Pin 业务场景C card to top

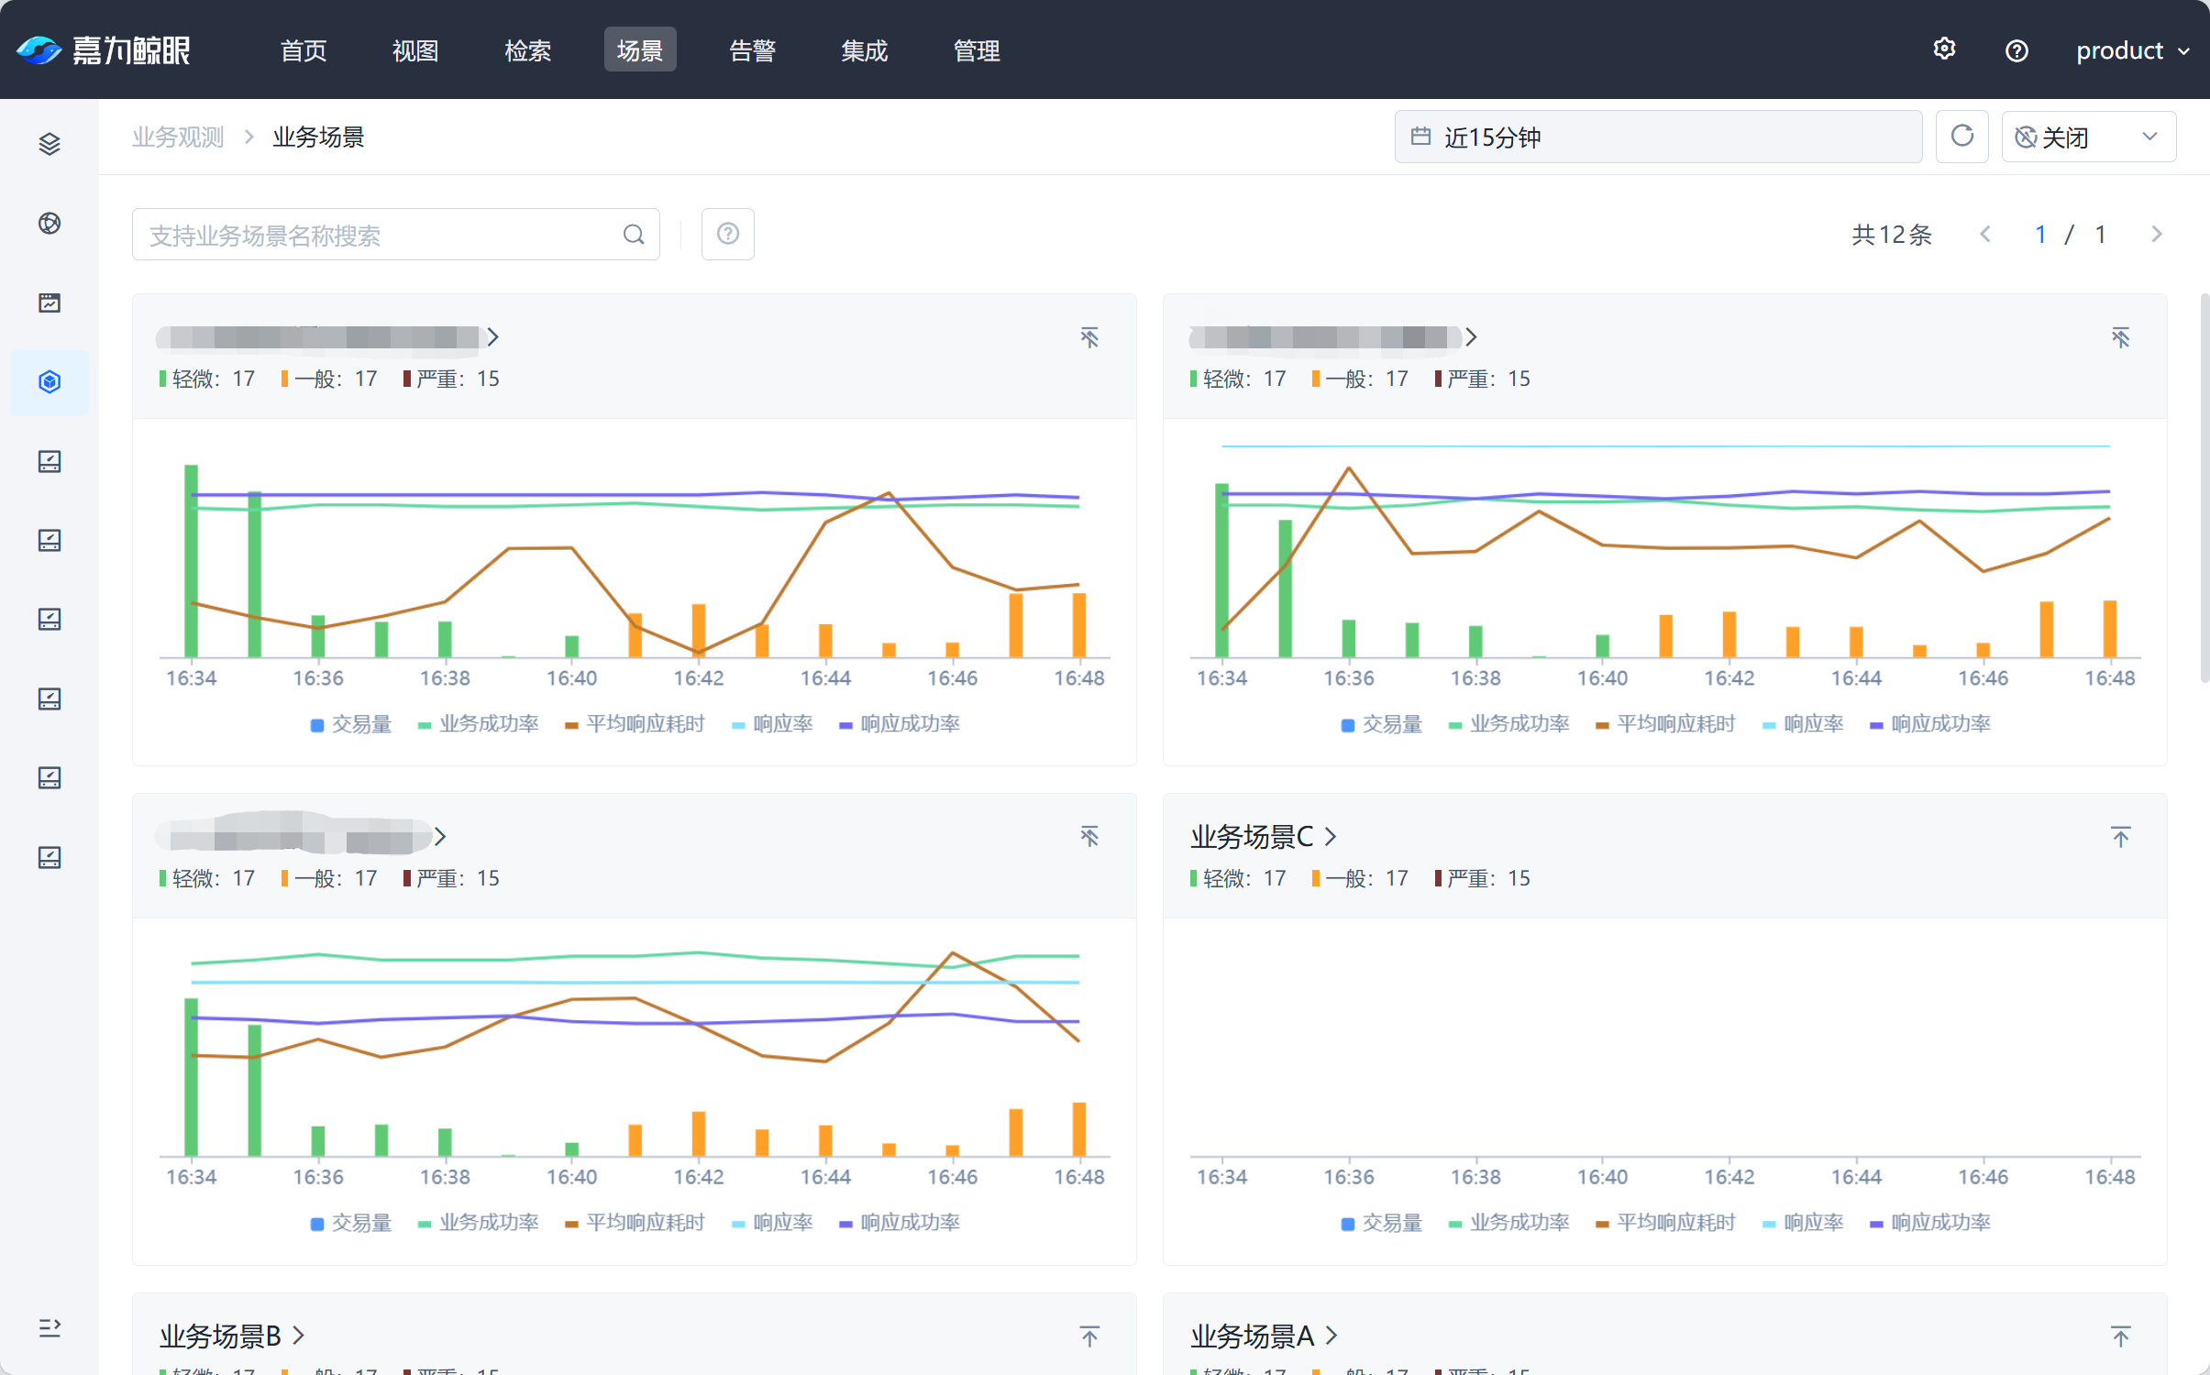tap(2120, 836)
